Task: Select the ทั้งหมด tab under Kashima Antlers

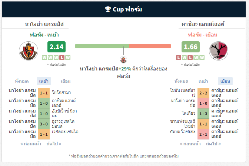Action: coord(181,81)
